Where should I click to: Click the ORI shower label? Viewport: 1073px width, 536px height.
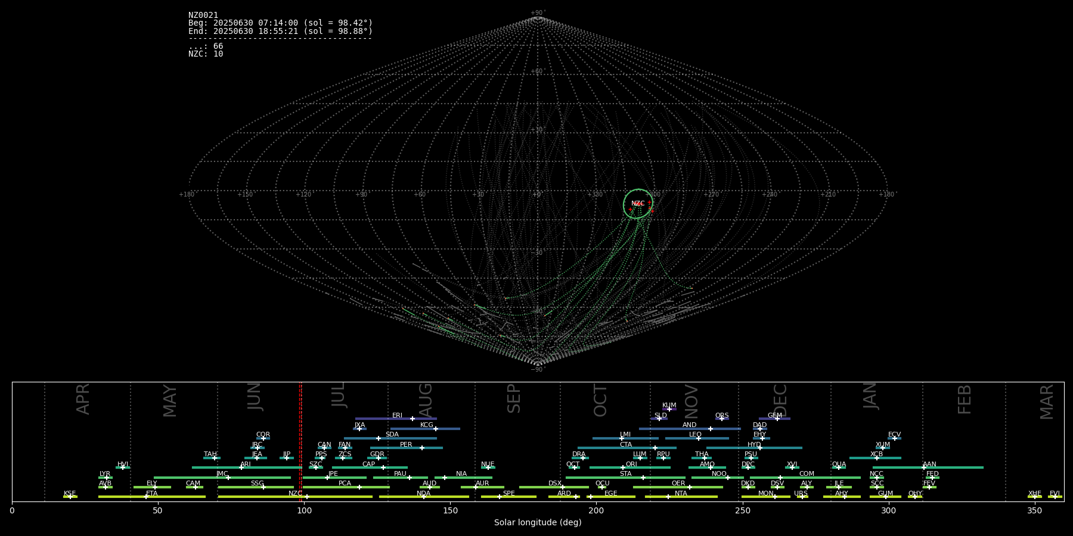coord(631,464)
